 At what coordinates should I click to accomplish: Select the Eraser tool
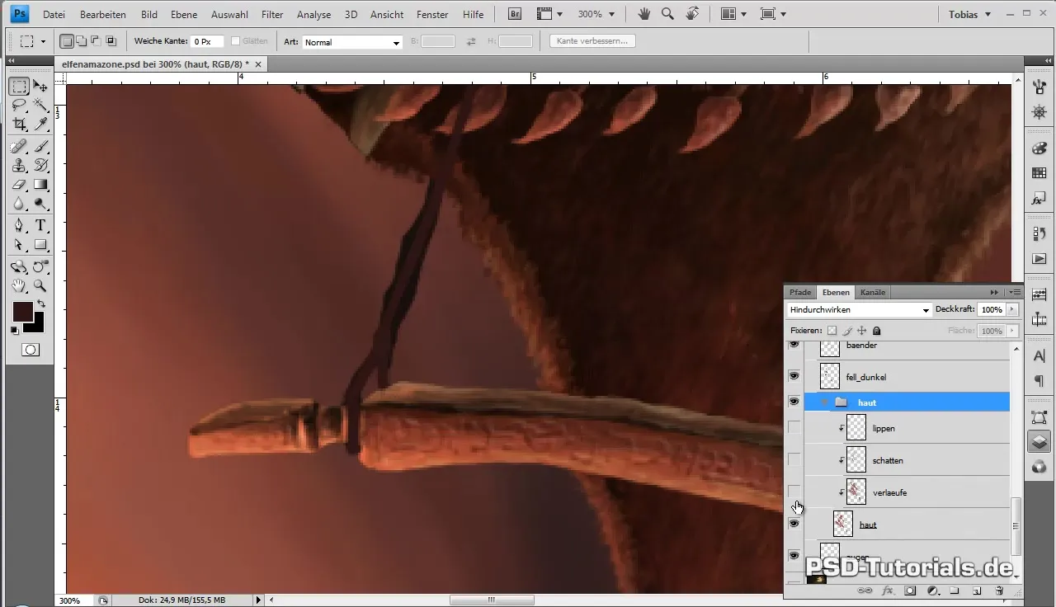(19, 185)
